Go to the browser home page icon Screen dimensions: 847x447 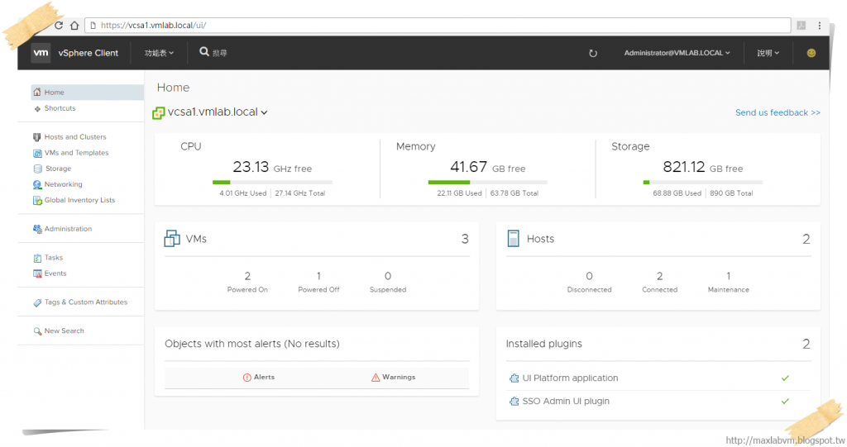coord(74,26)
